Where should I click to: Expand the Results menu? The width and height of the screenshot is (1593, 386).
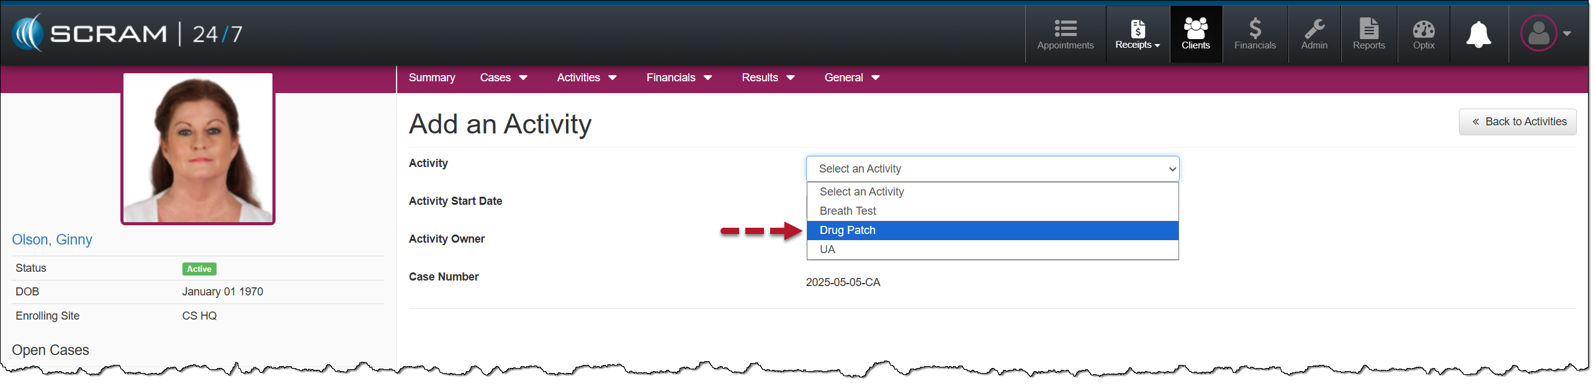768,78
